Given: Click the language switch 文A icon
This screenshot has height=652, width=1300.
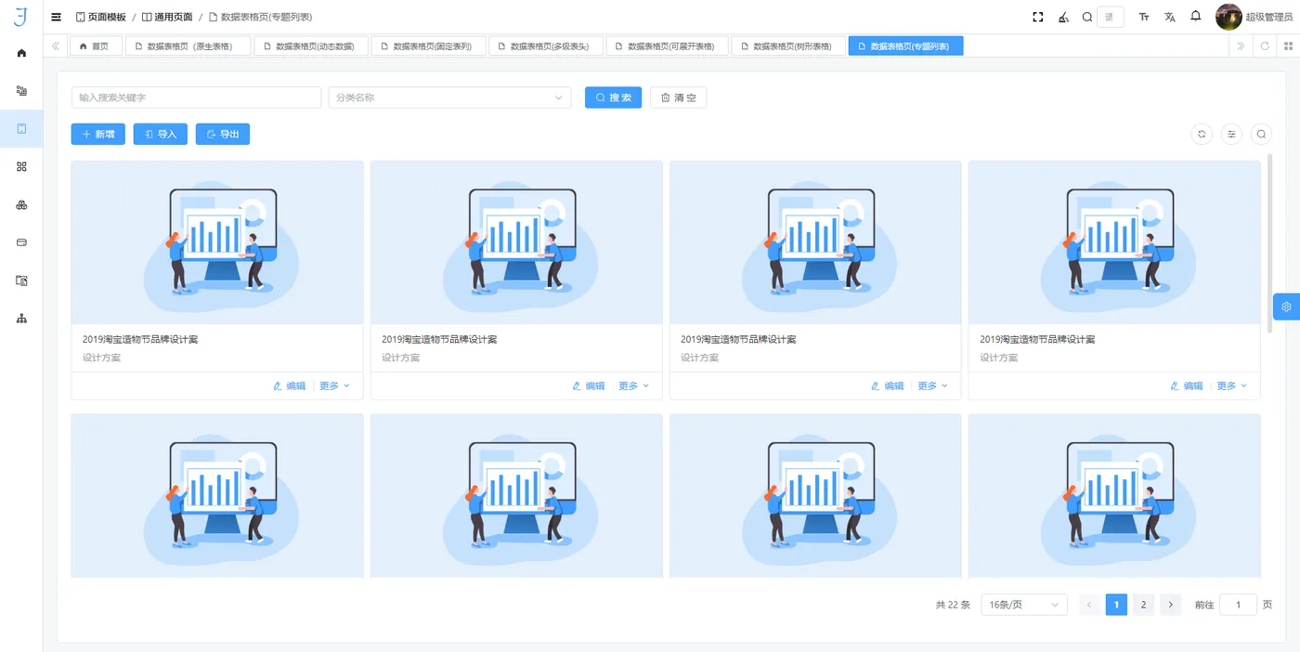Looking at the screenshot, I should (1169, 16).
